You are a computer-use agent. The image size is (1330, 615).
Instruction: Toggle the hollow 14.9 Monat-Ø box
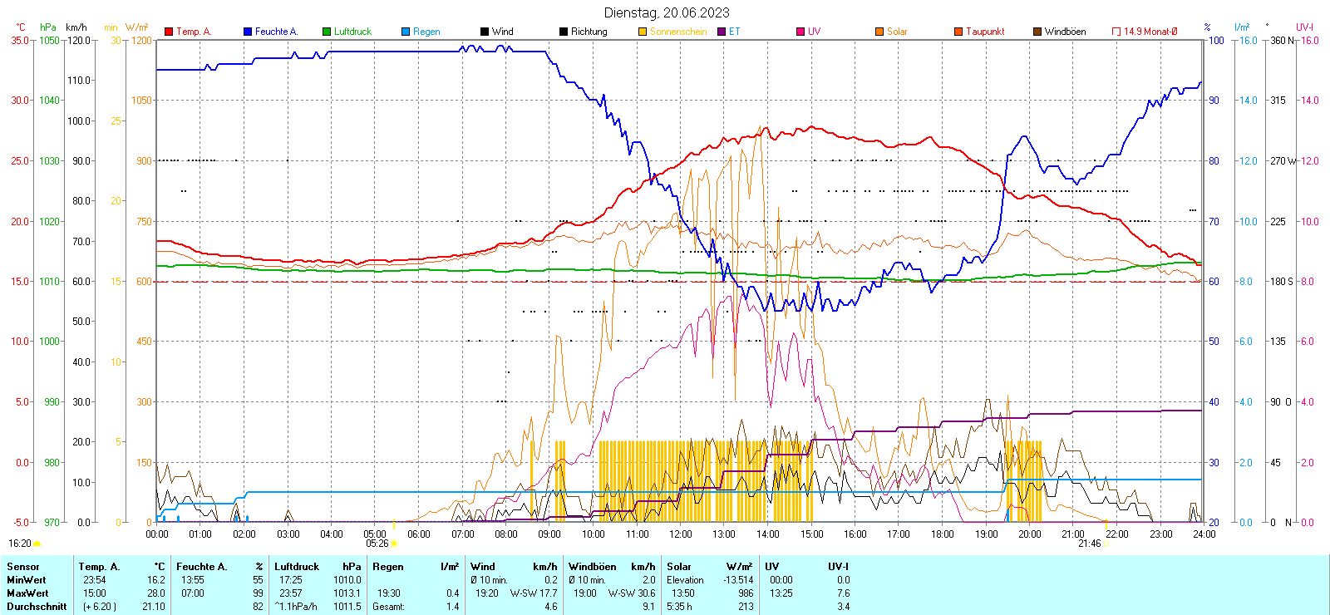click(x=1116, y=32)
